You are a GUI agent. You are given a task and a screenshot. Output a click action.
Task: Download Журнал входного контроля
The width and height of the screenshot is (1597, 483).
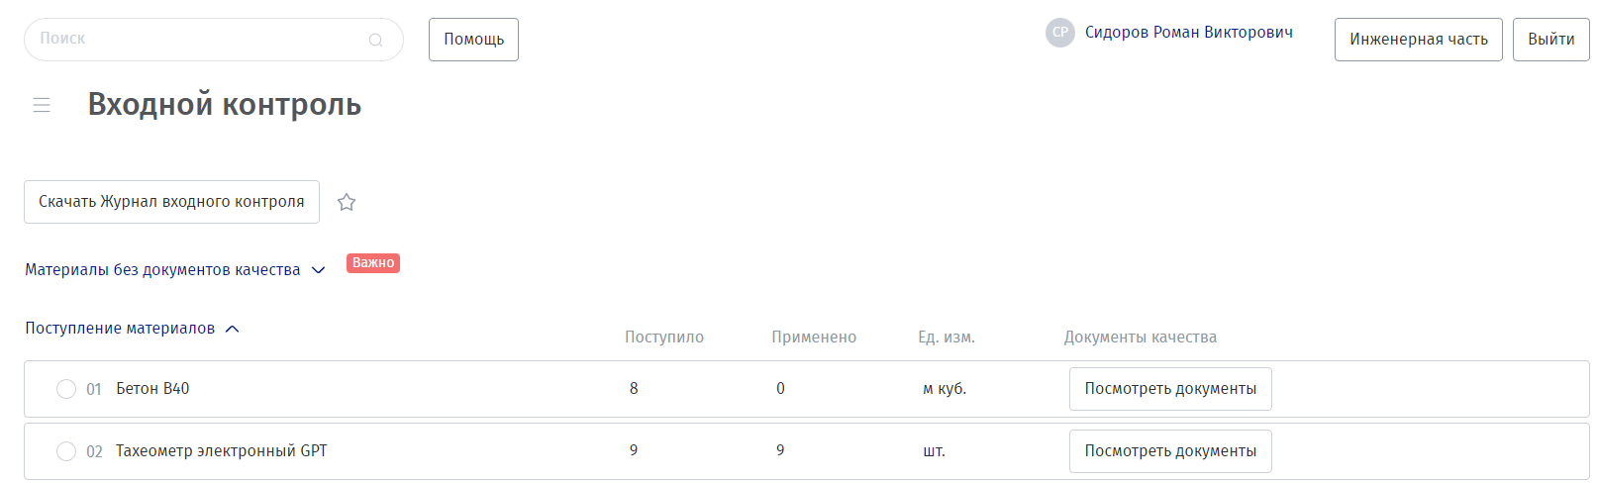tap(171, 202)
